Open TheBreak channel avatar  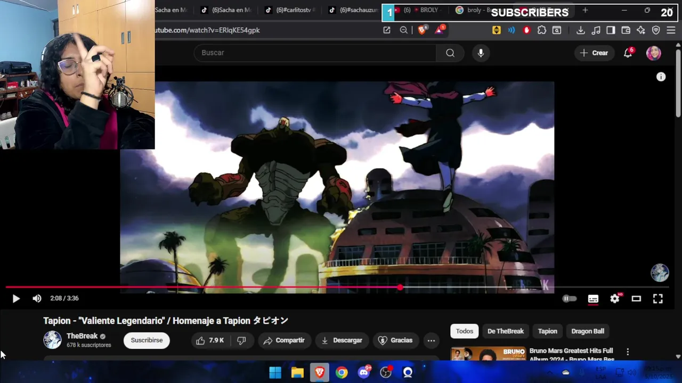click(52, 340)
